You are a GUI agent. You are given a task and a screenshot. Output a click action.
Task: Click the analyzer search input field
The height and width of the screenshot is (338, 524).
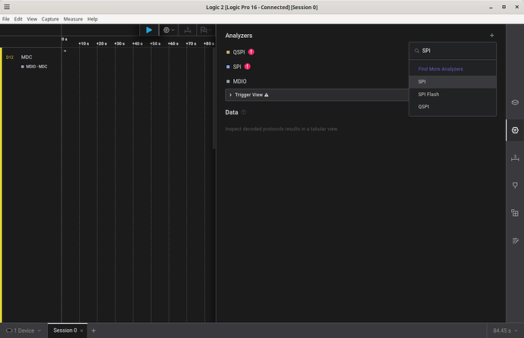click(456, 52)
